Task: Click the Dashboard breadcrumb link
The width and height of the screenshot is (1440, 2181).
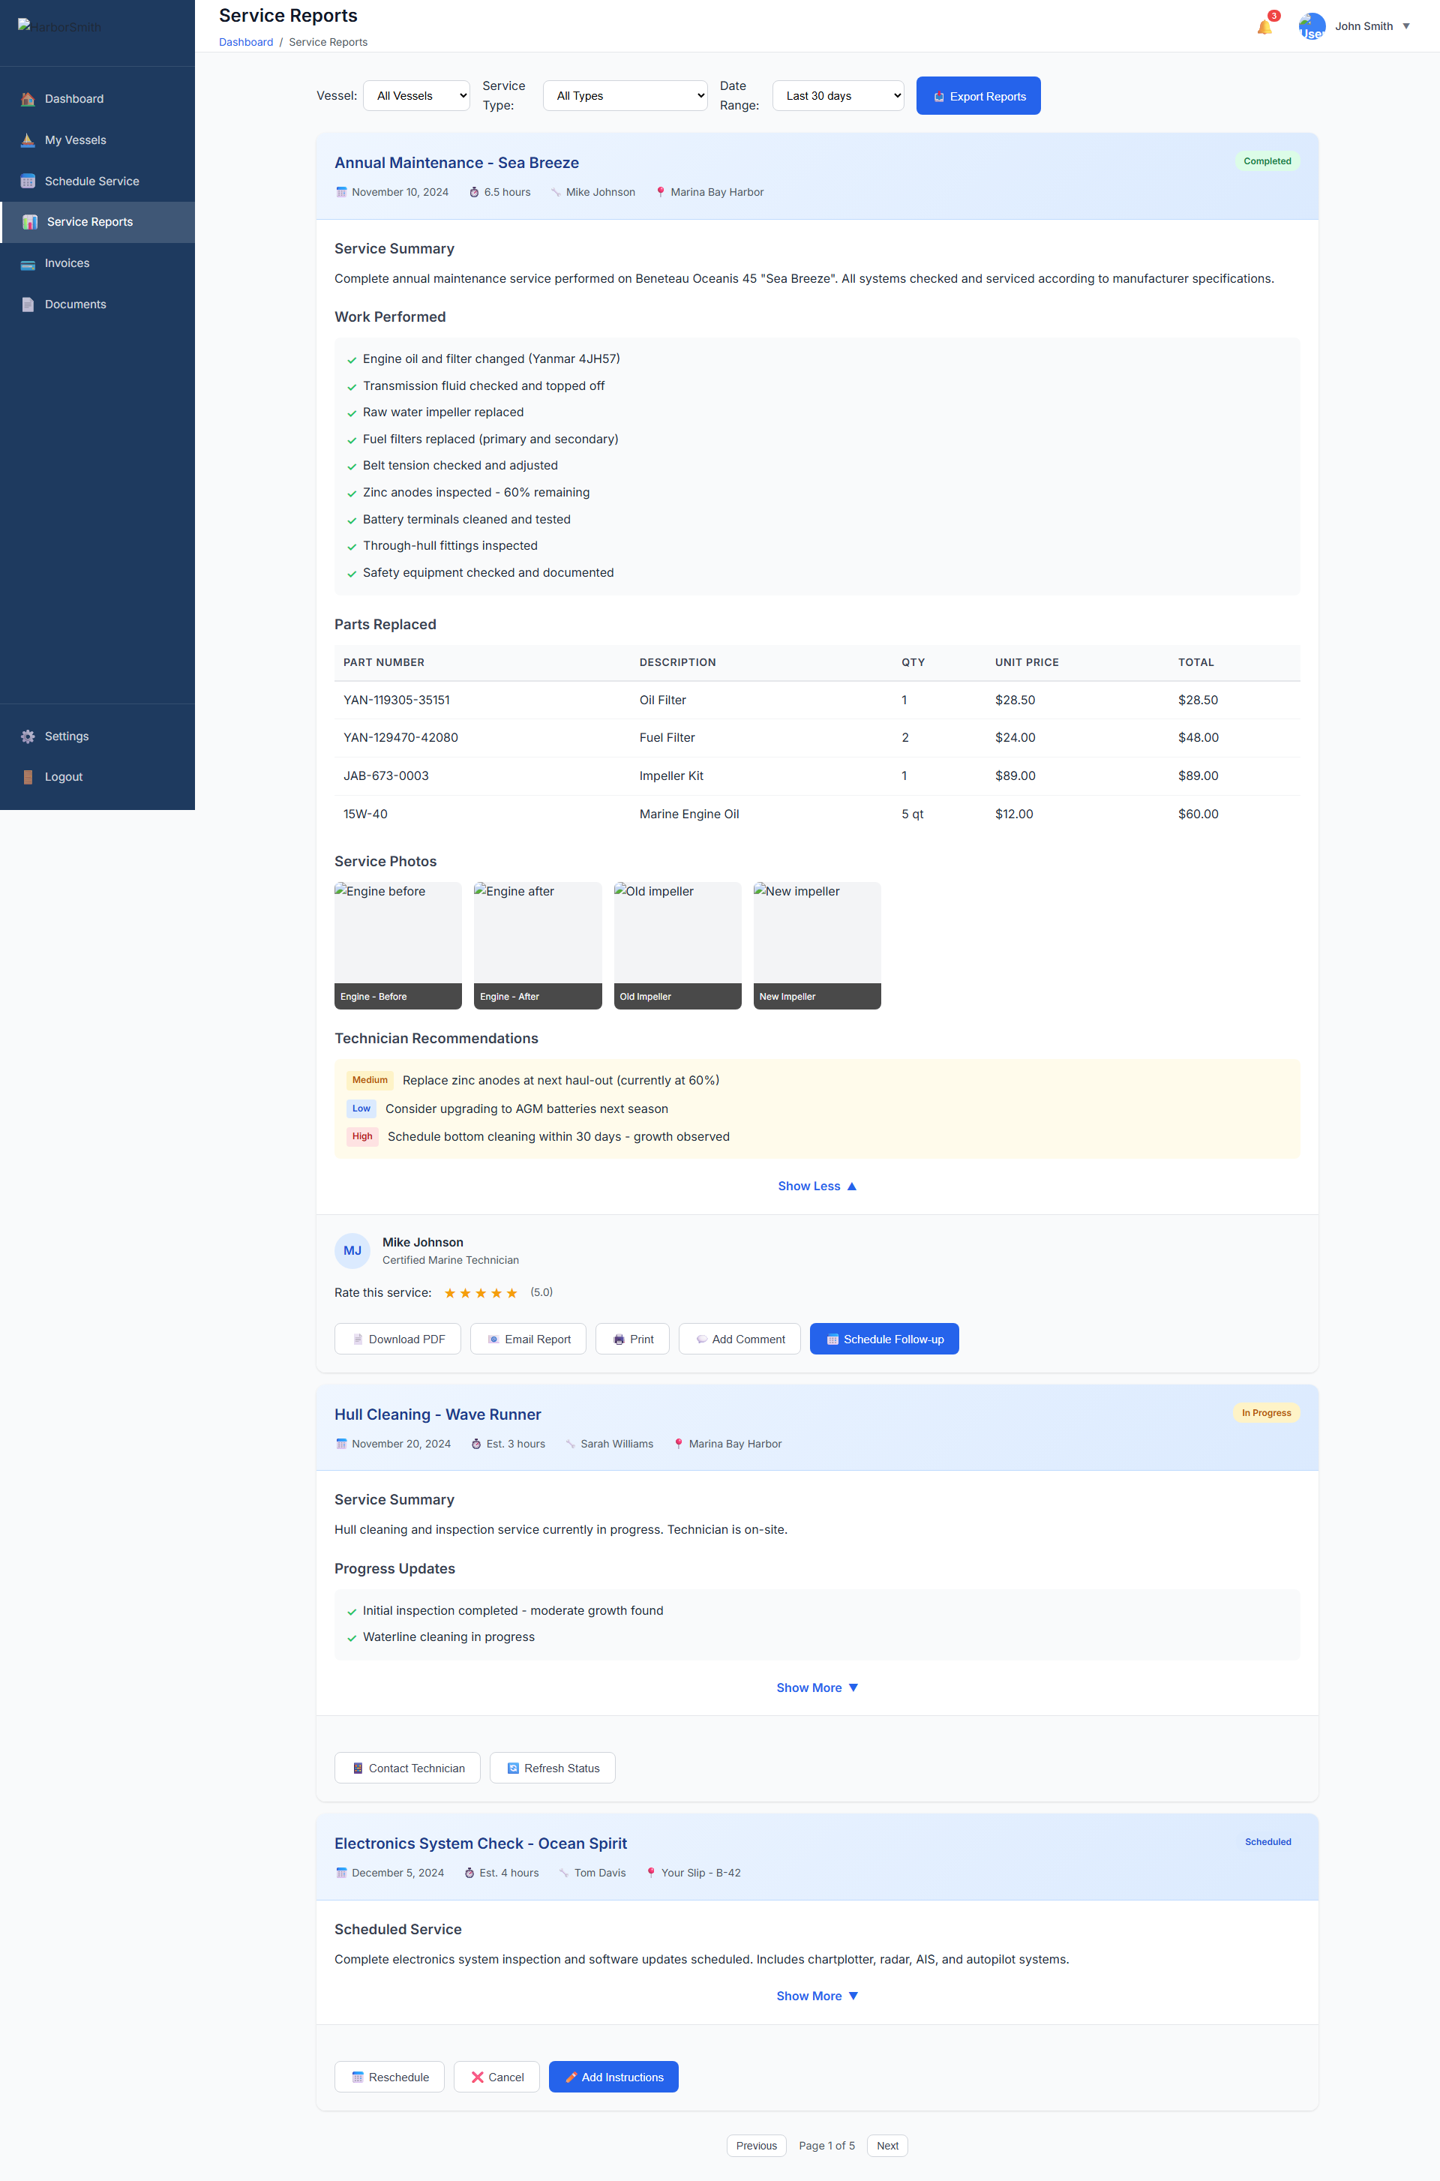Action: 245,42
